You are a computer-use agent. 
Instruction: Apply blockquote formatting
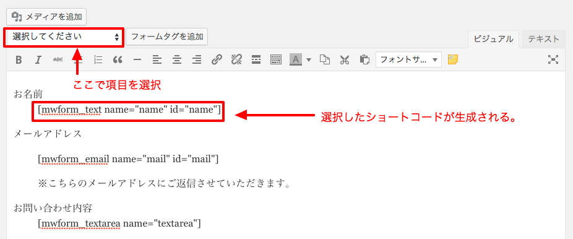click(118, 59)
